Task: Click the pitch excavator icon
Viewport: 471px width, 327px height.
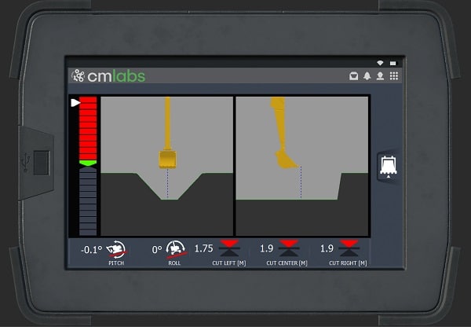Action: (116, 249)
